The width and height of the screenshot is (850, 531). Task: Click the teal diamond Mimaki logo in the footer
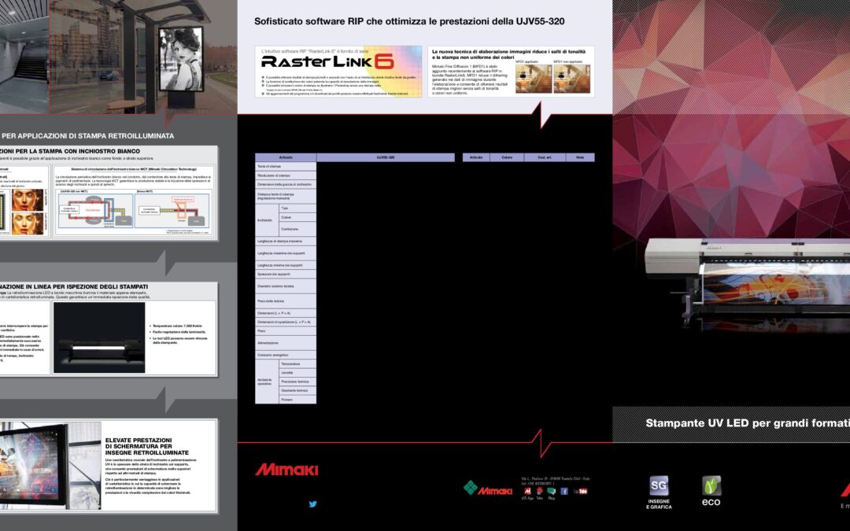pyautogui.click(x=488, y=489)
